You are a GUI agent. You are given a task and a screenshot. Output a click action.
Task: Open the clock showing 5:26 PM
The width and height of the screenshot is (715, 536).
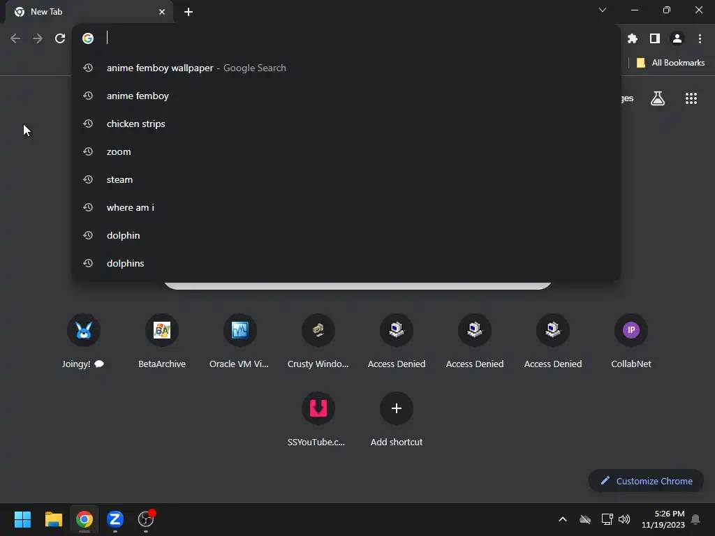click(x=663, y=519)
